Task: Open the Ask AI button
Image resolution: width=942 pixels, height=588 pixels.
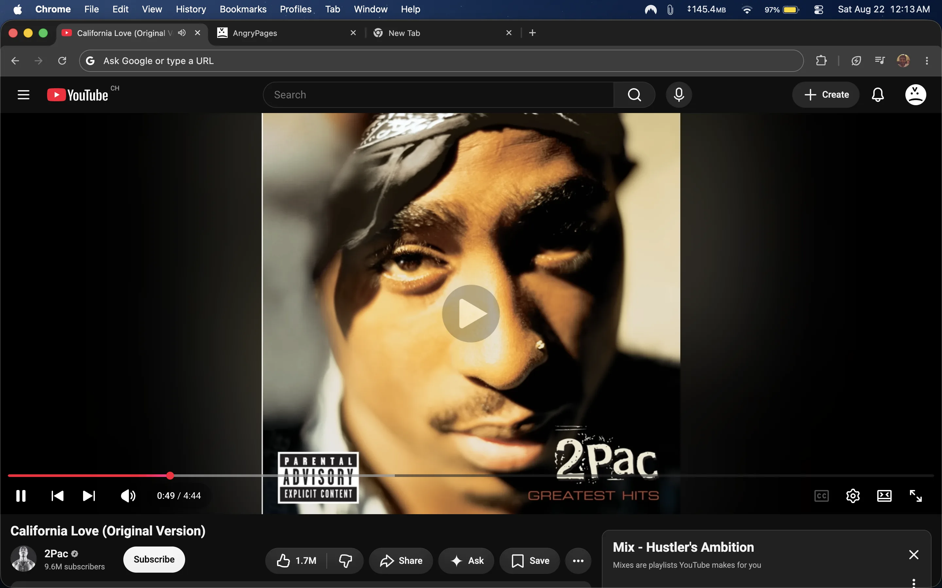Action: tap(466, 560)
